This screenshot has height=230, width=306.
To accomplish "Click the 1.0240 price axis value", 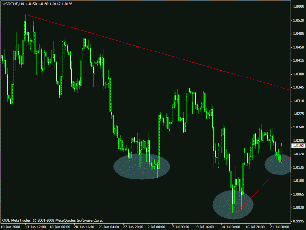I will point(299,127).
